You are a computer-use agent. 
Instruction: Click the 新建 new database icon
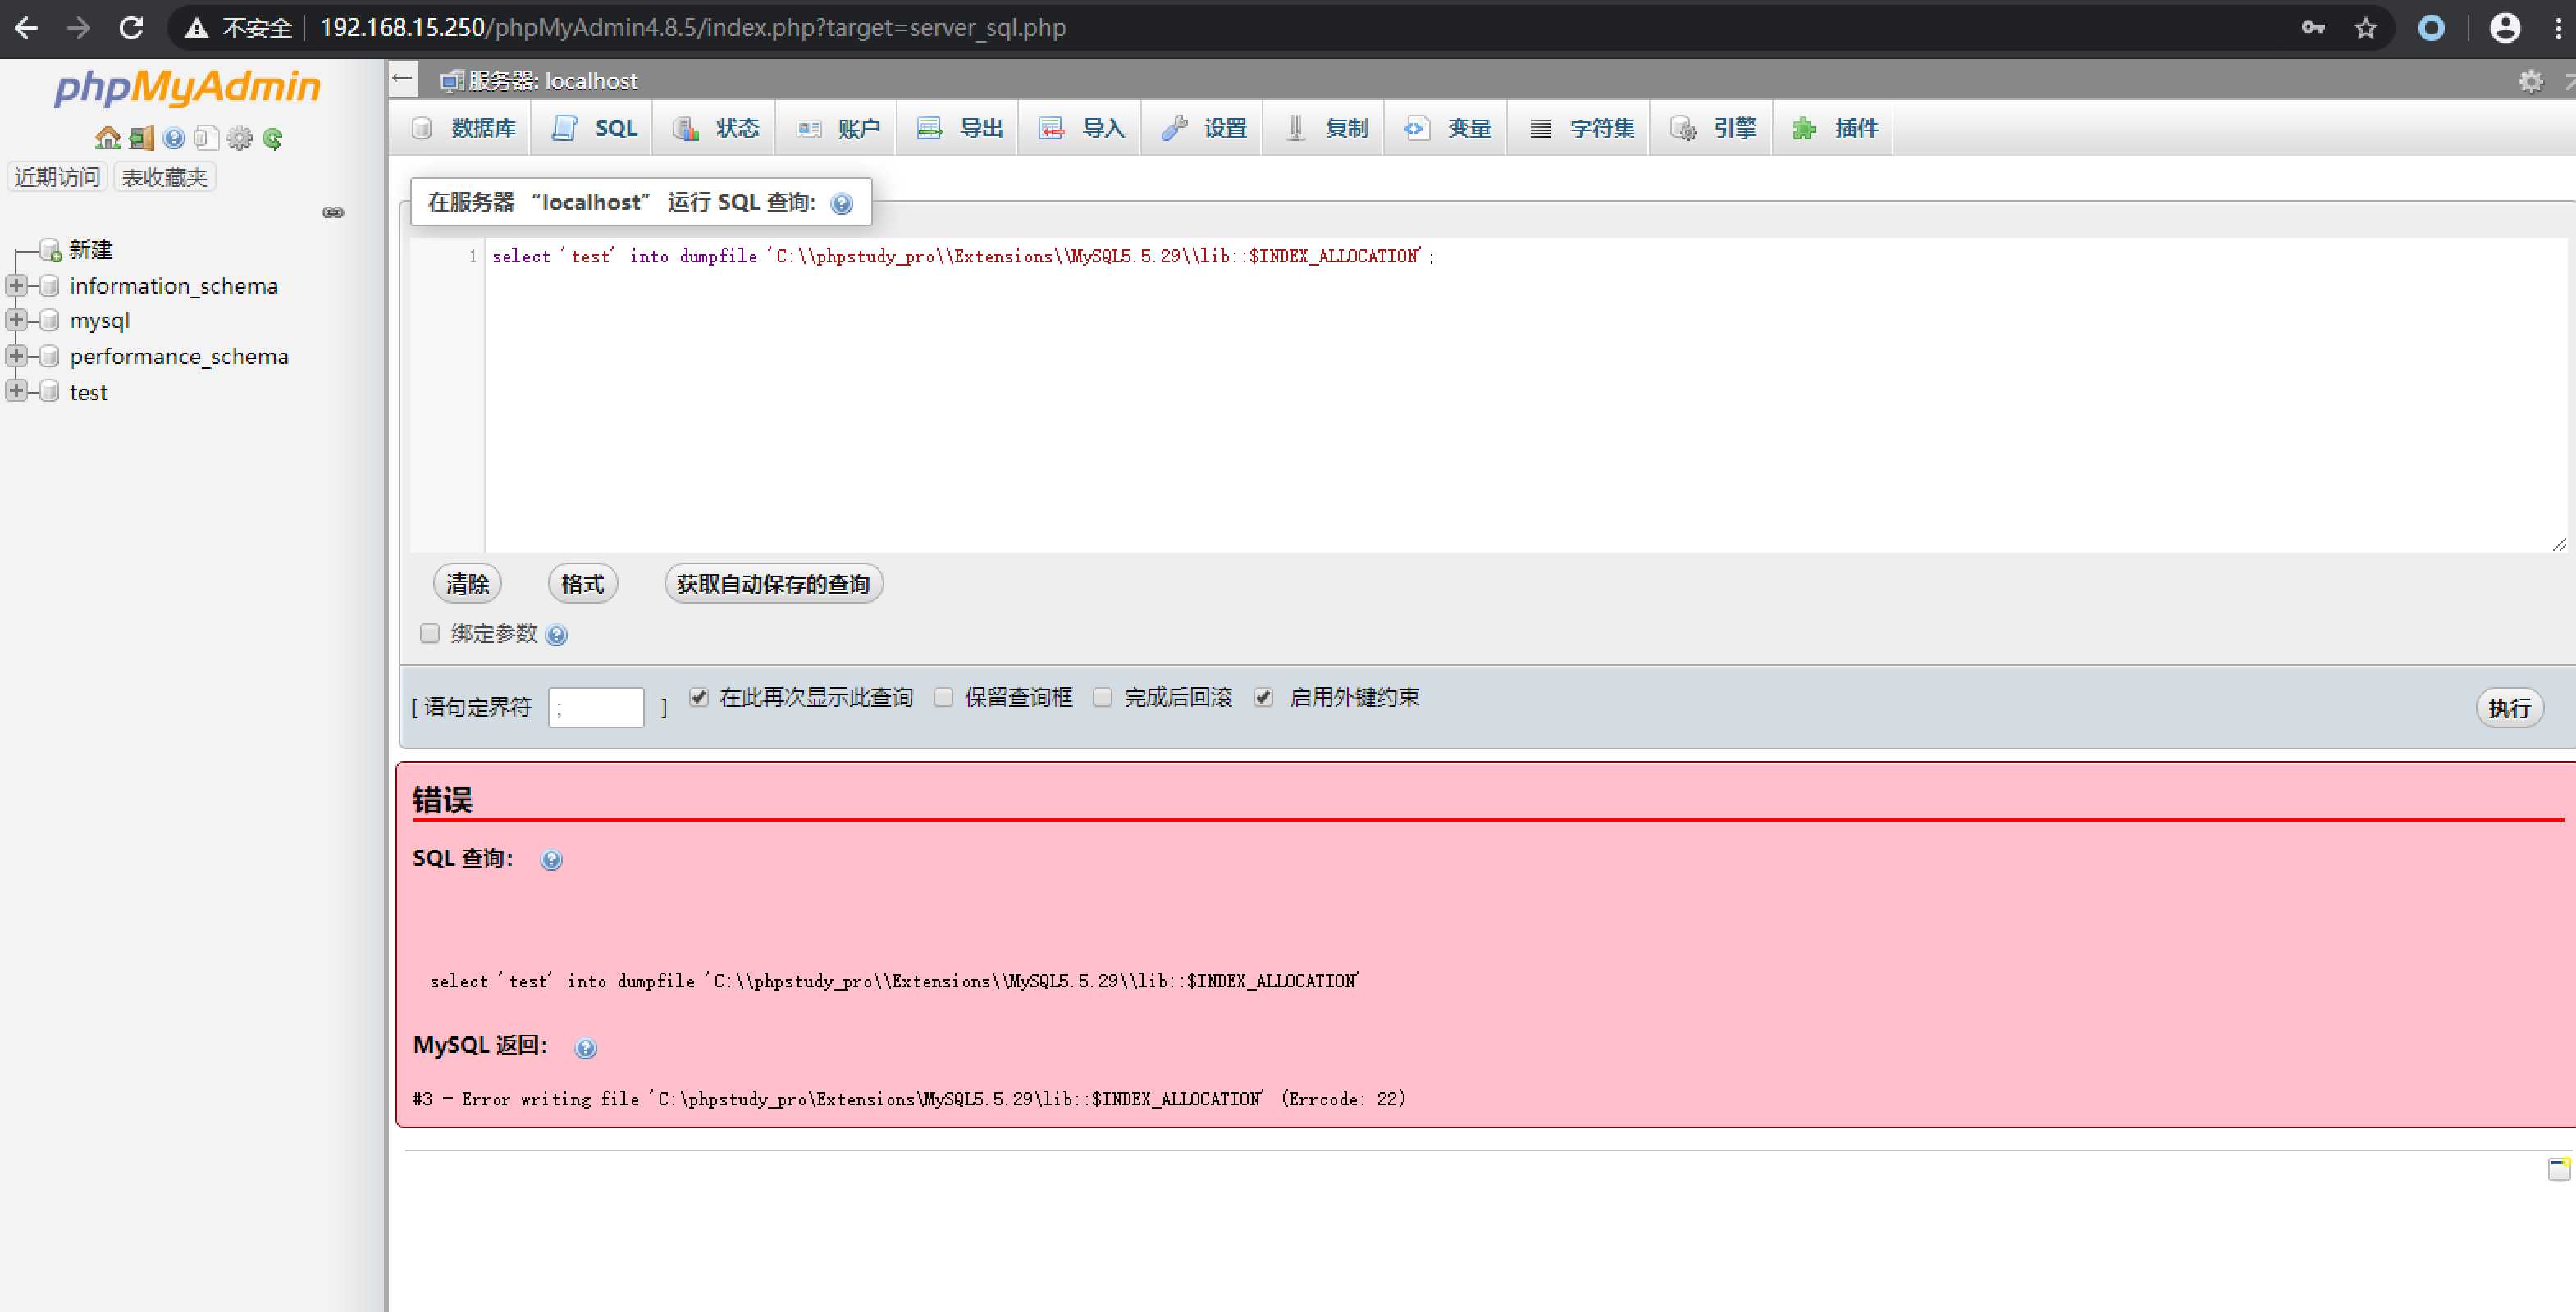[51, 251]
